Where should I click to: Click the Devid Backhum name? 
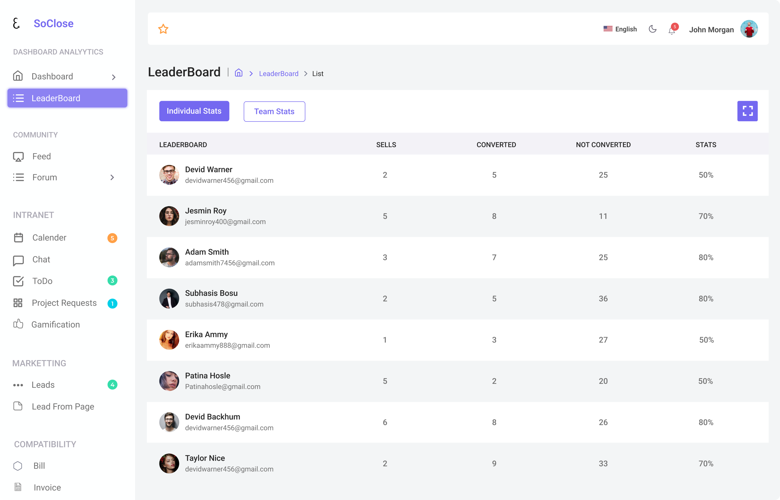coord(213,417)
